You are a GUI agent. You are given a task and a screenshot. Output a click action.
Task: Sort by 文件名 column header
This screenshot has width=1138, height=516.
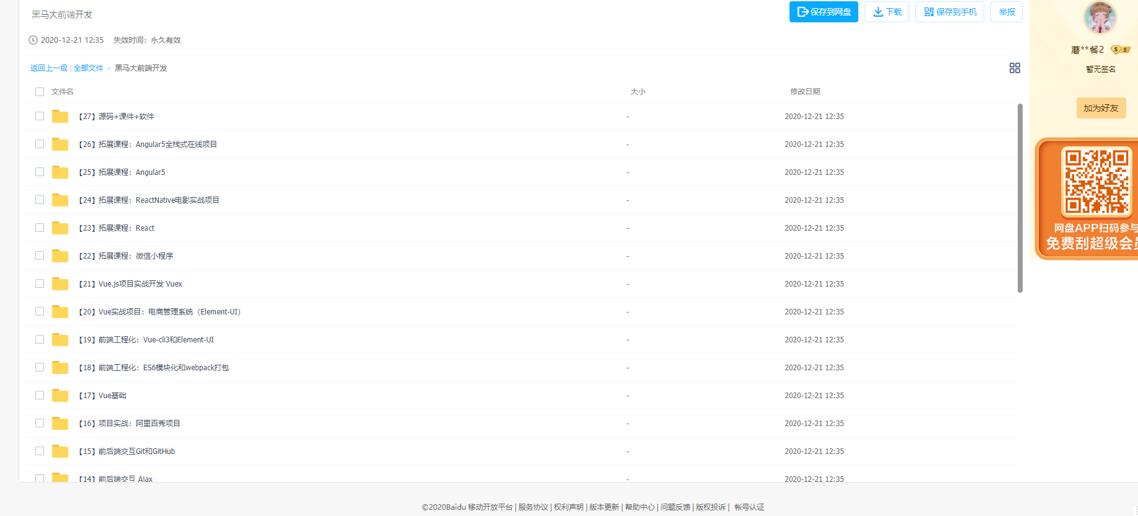[x=62, y=92]
